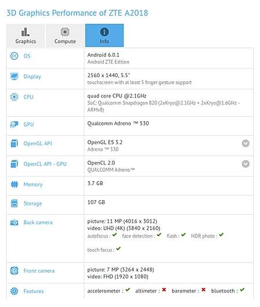Click the video: FHD (1920 x 1080) text
This screenshot has width=260, height=307.
[x=118, y=276]
